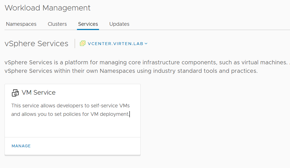Expand the VCENTER.VIRTEN.LAB dropdown chevron

point(146,44)
